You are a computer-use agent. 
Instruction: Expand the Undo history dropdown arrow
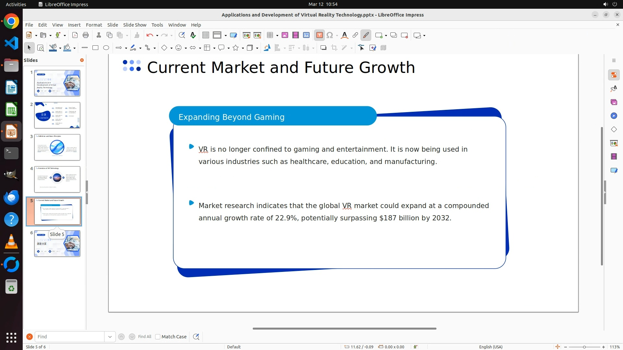[x=157, y=36]
